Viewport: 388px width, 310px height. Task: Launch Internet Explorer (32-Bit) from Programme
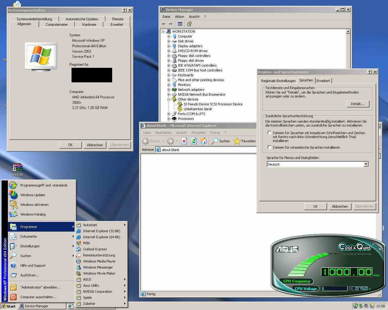click(102, 231)
